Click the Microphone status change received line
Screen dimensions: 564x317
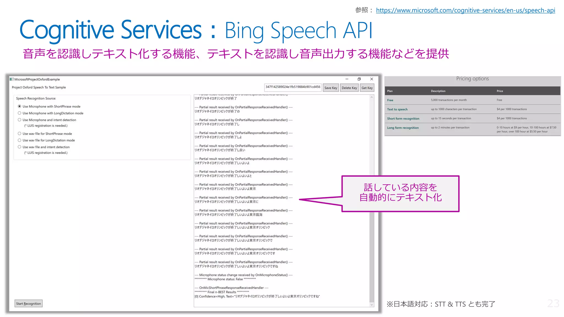coord(243,275)
